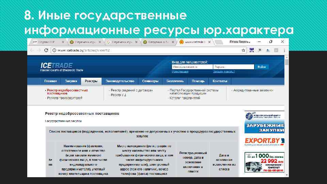
Task: Open the 'Помощь' menu item
Action: tap(198, 81)
